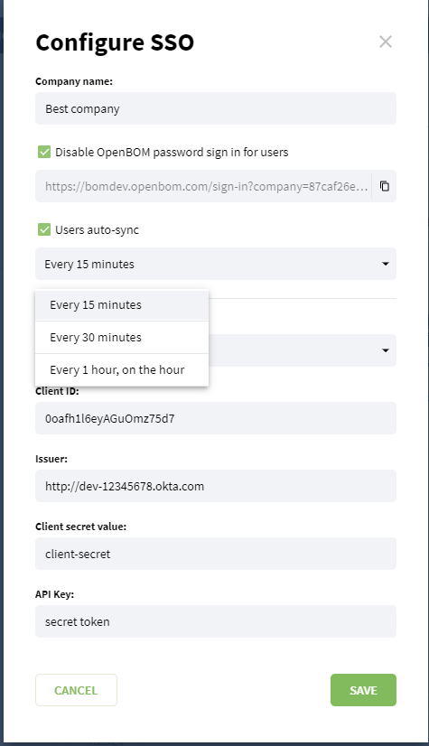Screen dimensions: 429x746
Task: Pick Every 1 hour, on the hour
Action: [x=122, y=369]
